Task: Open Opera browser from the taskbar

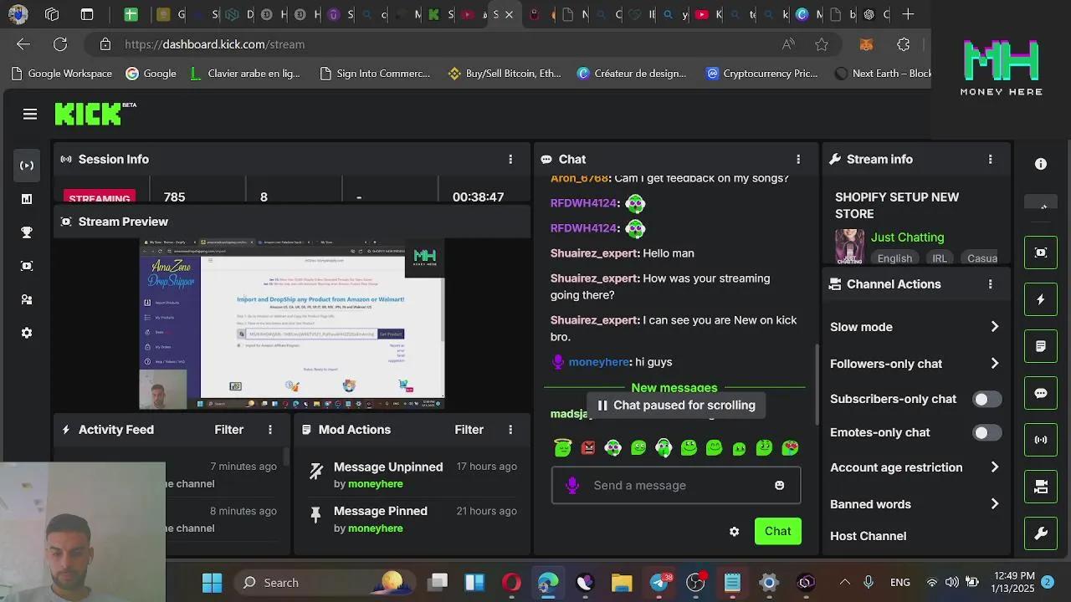Action: pyautogui.click(x=511, y=583)
